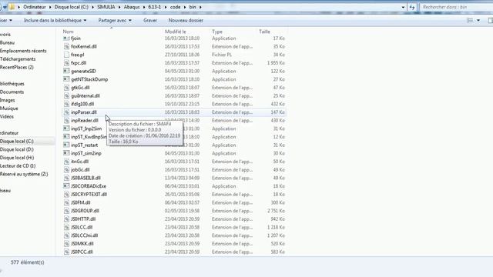This screenshot has width=493, height=277.
Task: Click the JS0LCC.dll file icon
Action: tap(66, 227)
